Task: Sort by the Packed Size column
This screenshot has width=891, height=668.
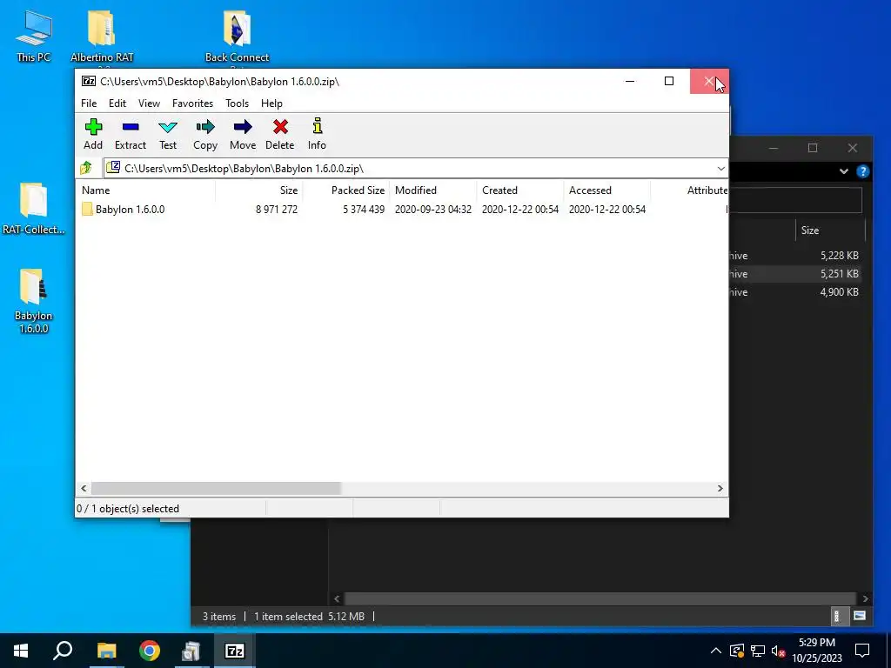Action: point(346,190)
